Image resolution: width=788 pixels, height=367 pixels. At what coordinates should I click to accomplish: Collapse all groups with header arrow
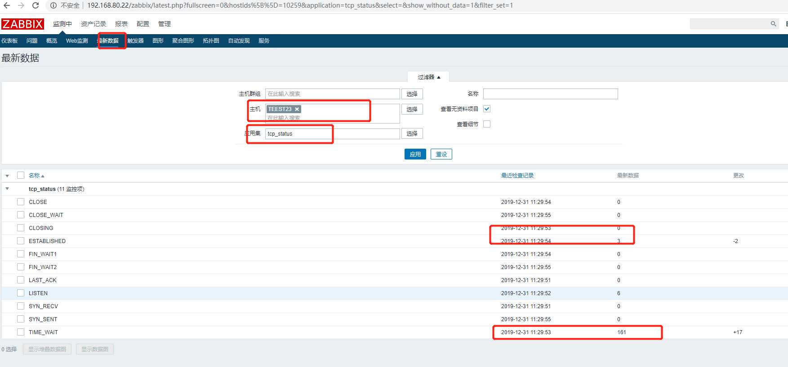[7, 176]
